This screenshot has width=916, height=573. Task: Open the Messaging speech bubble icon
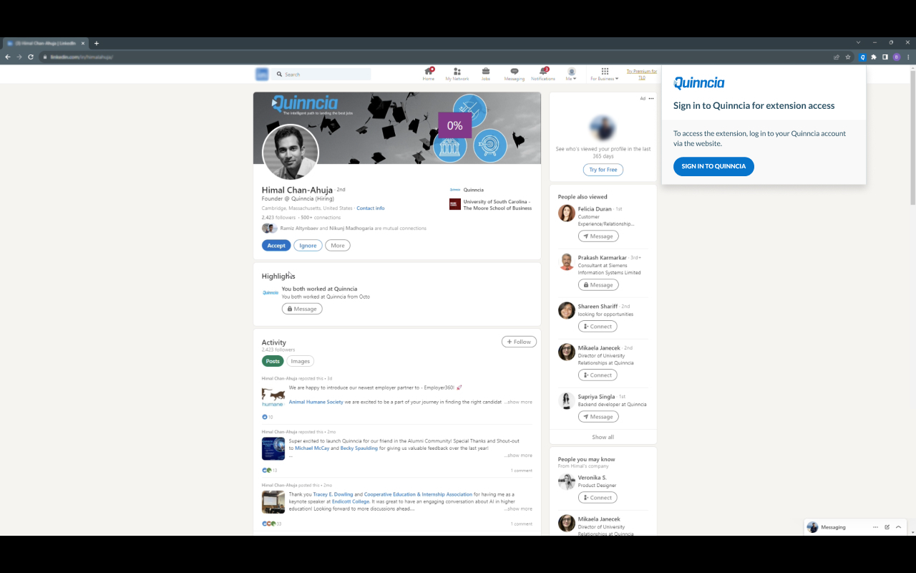coord(514,72)
